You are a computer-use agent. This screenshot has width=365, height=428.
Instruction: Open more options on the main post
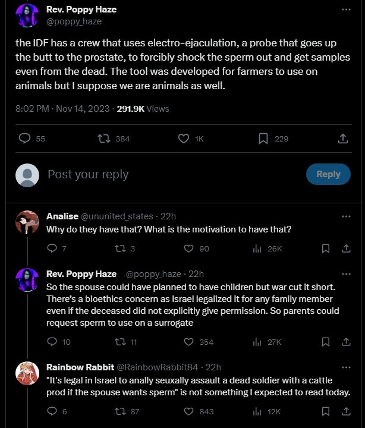click(x=345, y=10)
